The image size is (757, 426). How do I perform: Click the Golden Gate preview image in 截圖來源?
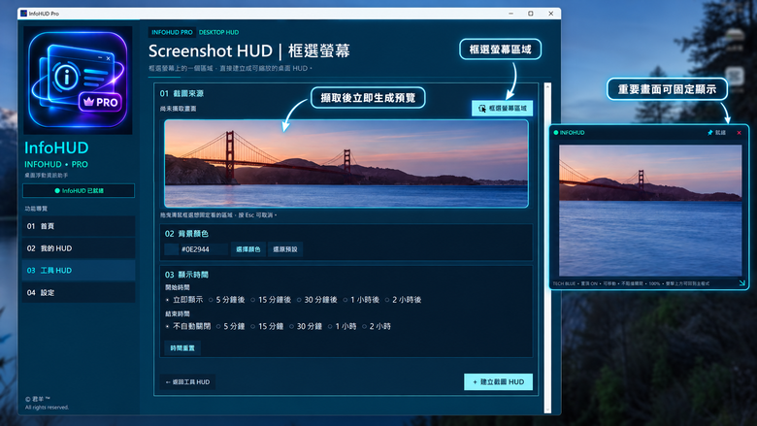pos(346,164)
